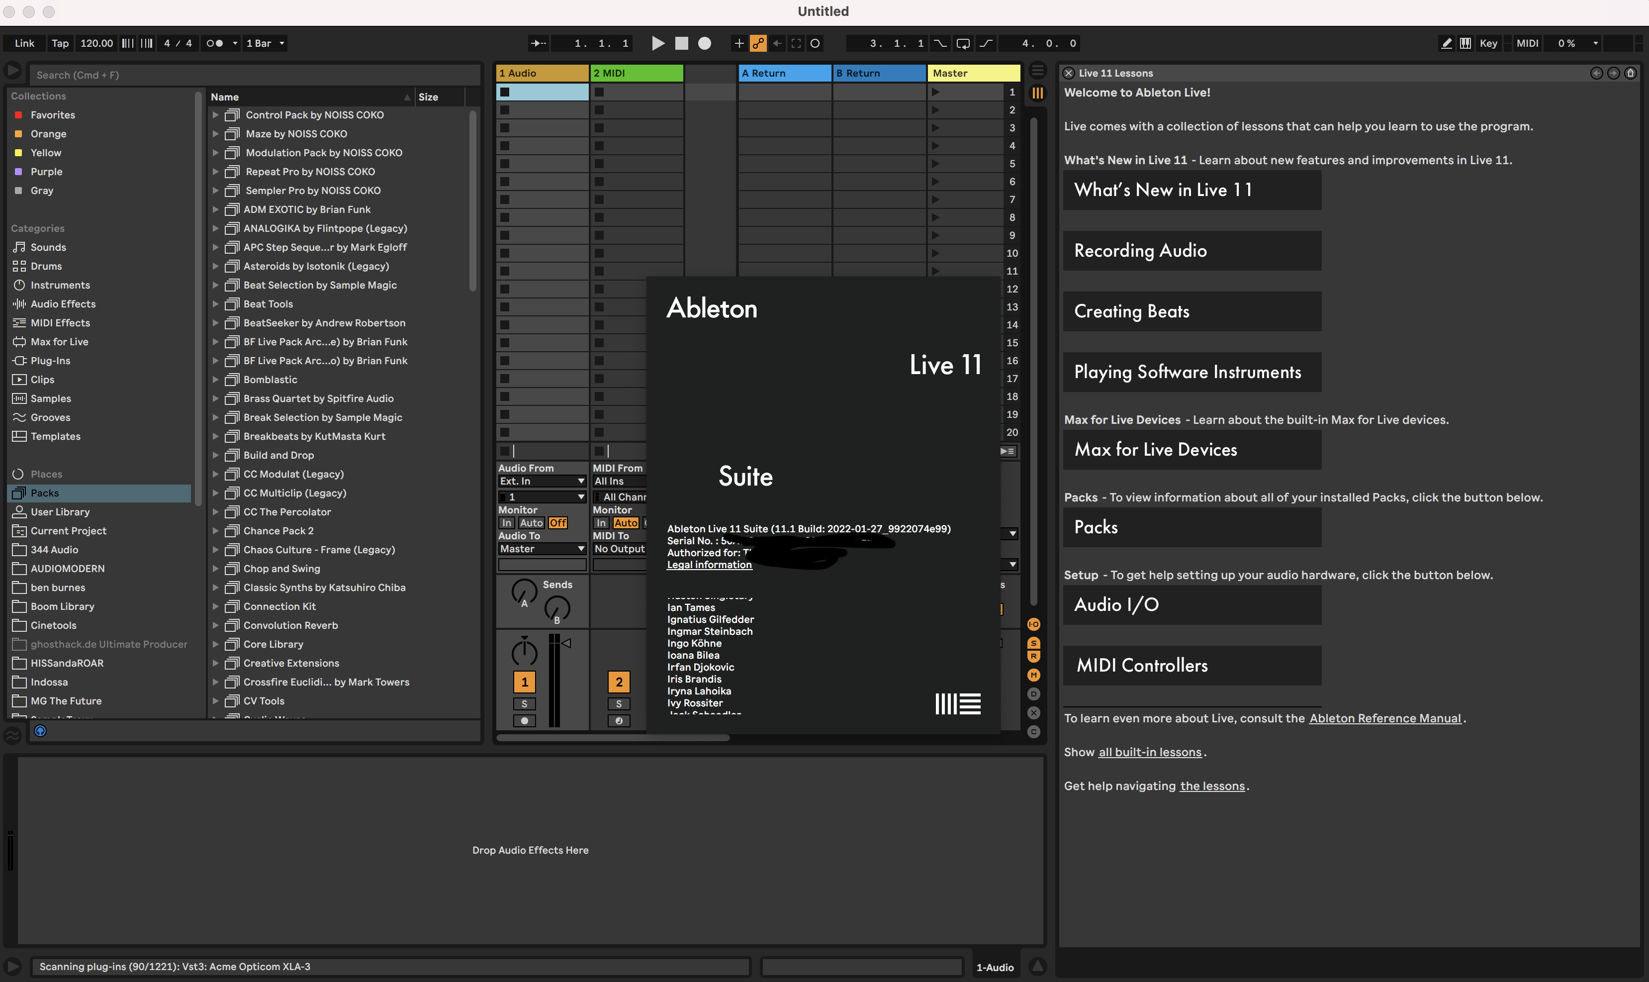Click the 1 Audio track header

(x=543, y=73)
